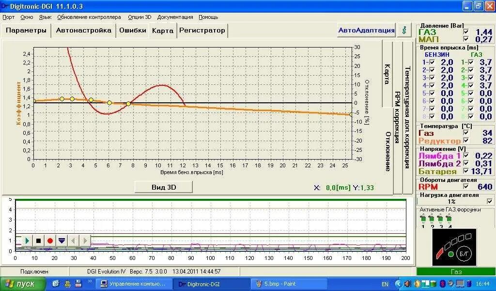Screen dimensions: 496x291
Task: Click the Вид 3D button
Action: (x=164, y=187)
